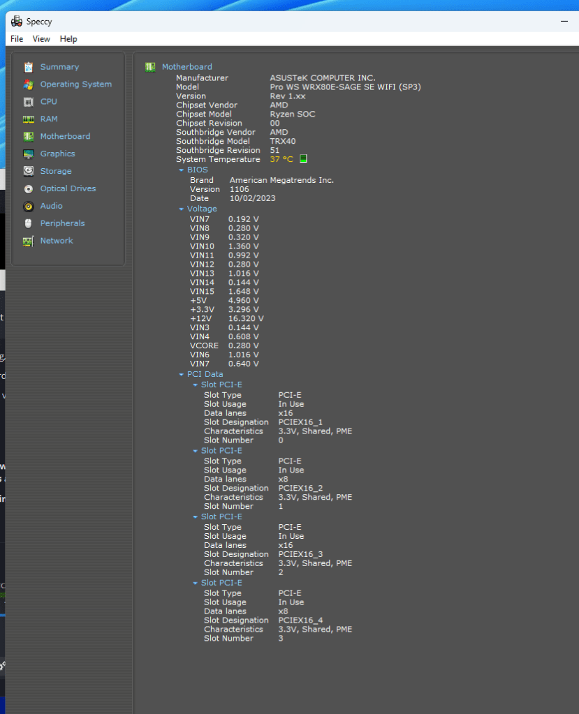Click the Operating System Windows flag icon

[x=28, y=84]
